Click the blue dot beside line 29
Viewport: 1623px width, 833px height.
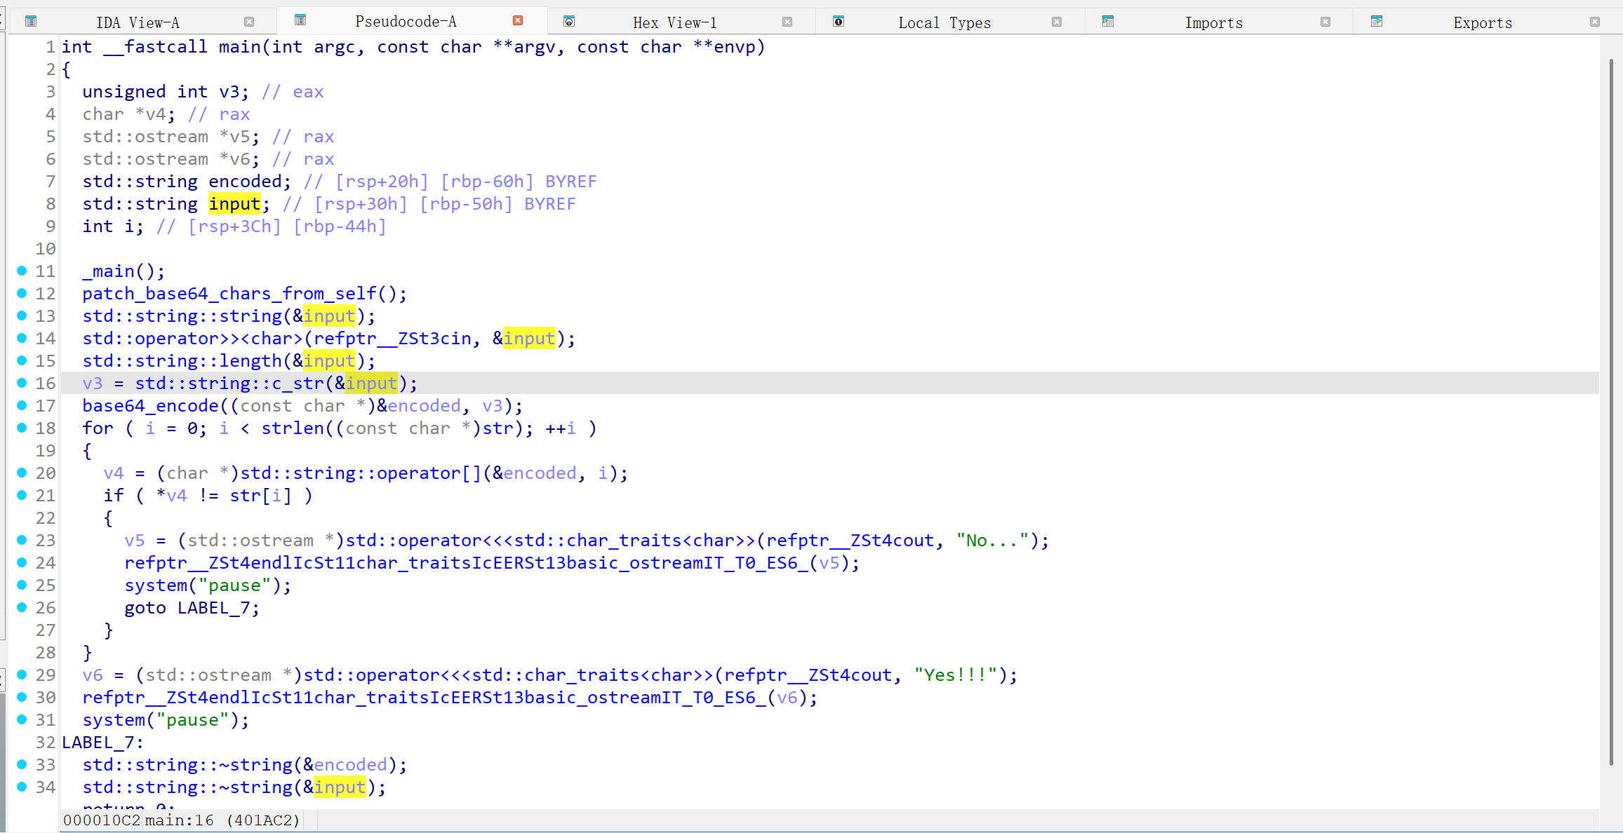(x=21, y=675)
